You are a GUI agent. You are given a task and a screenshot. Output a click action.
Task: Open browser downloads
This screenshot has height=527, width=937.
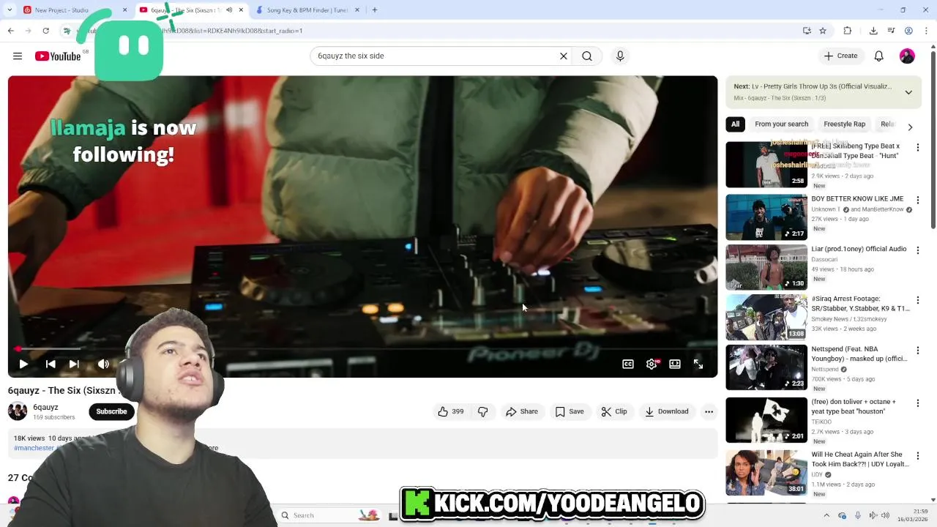(x=873, y=31)
